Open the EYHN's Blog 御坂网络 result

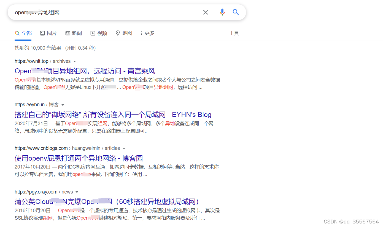113,114
